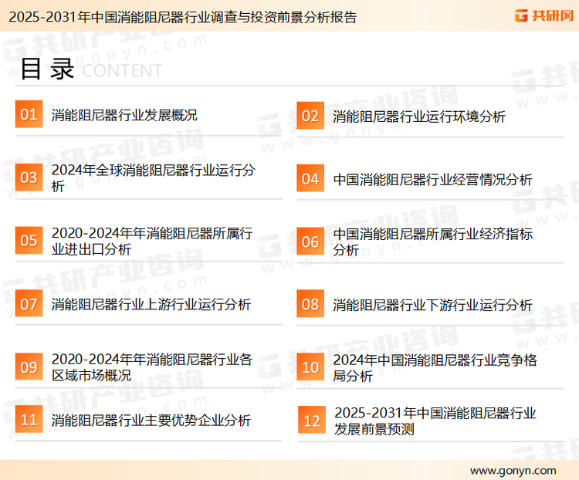579x480 pixels.
Task: Select 2024年全球消能阻尼器行业运行分析 entry
Action: [x=154, y=178]
